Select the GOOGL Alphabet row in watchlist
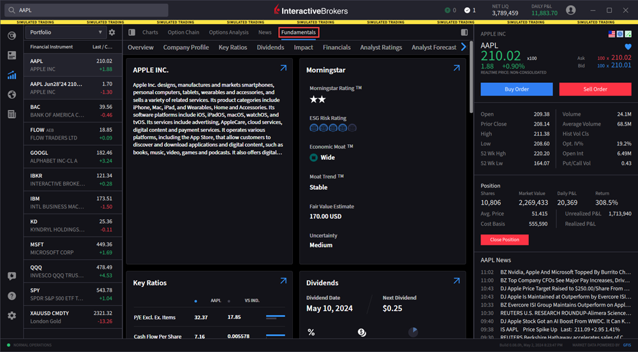 click(x=73, y=157)
